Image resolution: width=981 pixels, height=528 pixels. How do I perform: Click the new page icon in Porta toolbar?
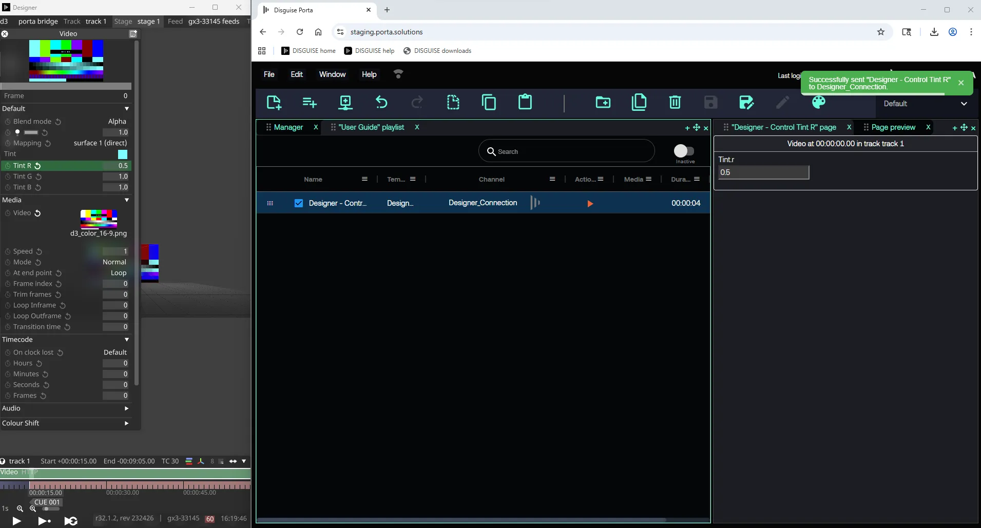tap(274, 103)
